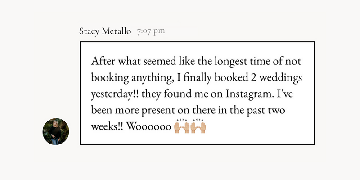Click the word present in the message

click(x=158, y=111)
